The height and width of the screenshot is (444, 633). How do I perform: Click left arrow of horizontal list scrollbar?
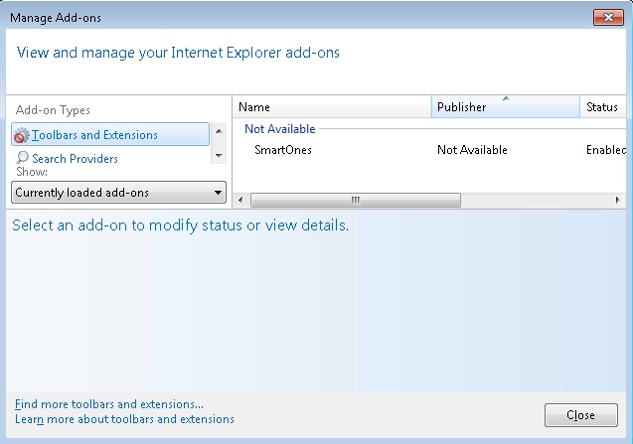pos(240,201)
